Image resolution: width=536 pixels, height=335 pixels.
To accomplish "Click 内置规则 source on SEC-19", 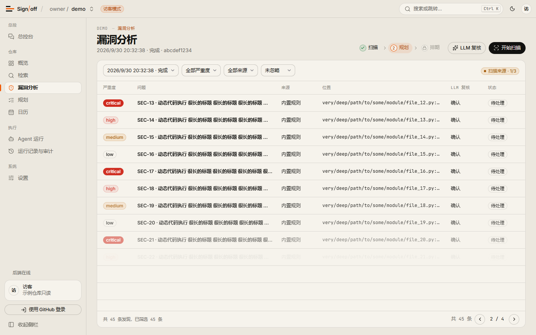I will coord(291,205).
